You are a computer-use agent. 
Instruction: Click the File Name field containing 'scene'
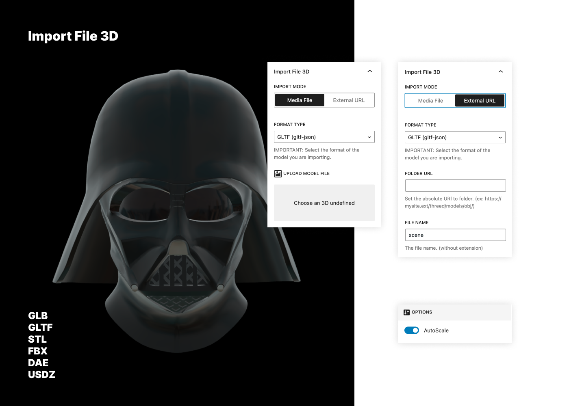[x=455, y=235]
